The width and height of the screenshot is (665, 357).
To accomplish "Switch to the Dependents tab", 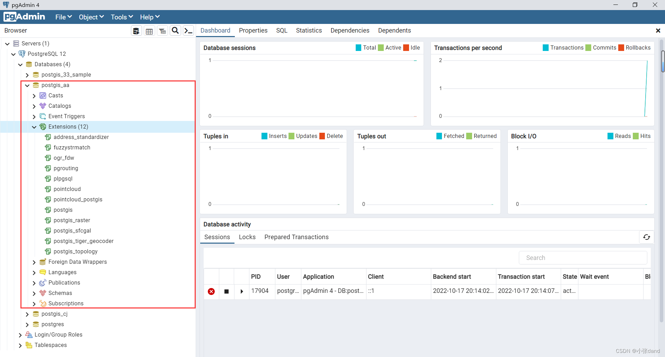I will click(x=394, y=31).
